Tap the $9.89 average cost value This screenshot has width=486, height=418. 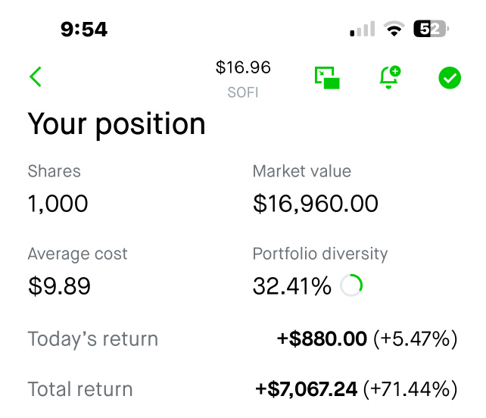tap(59, 286)
